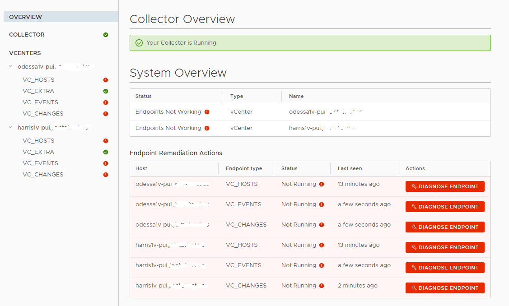Select VC_CHANGES under the odessa1v vCenter

[x=42, y=113]
